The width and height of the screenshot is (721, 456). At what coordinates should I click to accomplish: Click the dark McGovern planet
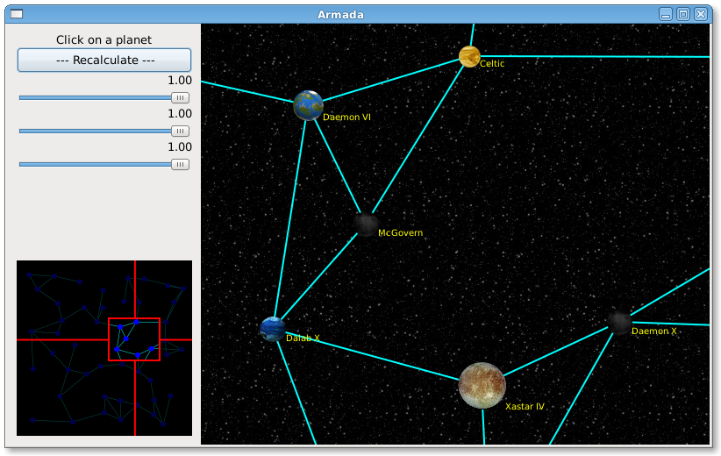click(367, 224)
